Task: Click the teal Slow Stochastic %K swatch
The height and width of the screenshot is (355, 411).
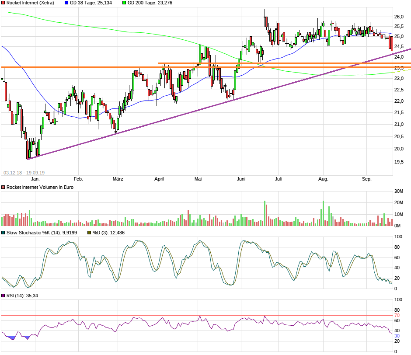Action: [3, 233]
